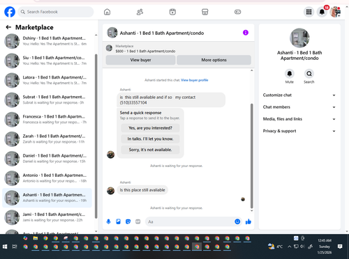Viewport: 349px width, 259px height.
Task: Click the conversation list scrollbar
Action: 96,136
